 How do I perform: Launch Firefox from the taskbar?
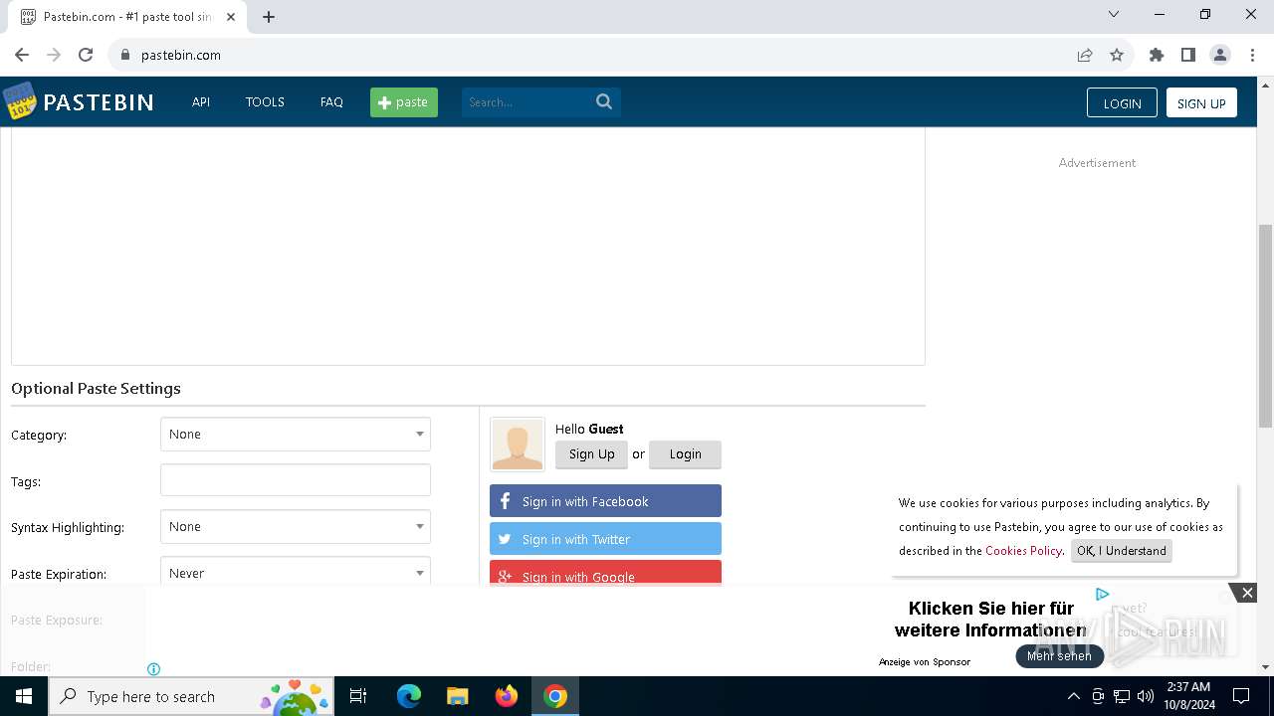507,696
